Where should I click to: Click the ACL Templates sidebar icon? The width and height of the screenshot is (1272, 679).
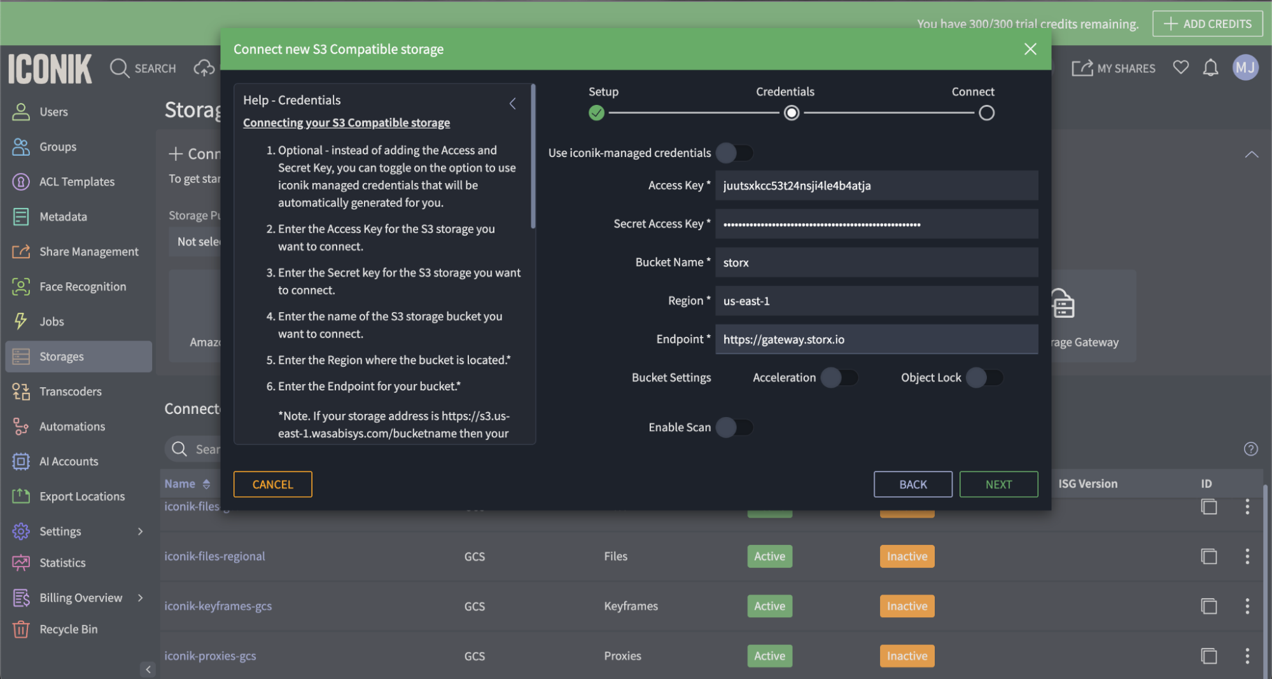(21, 182)
